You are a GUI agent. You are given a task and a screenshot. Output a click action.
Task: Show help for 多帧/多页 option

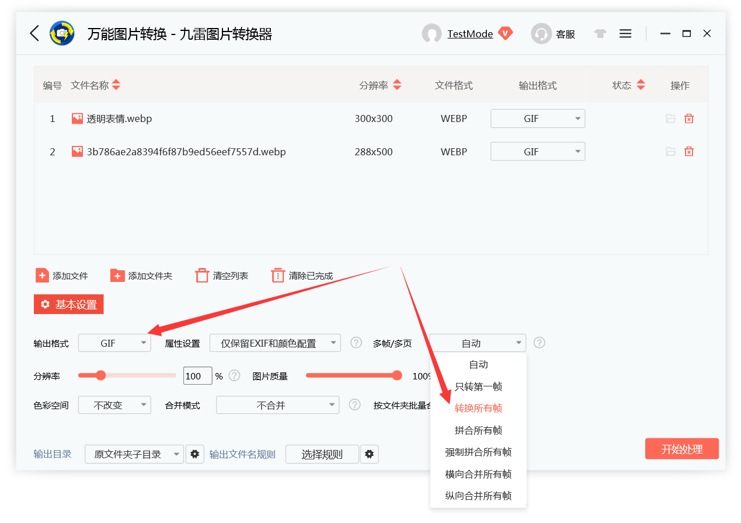[x=540, y=343]
